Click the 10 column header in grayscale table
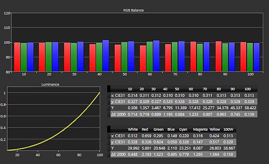Viewport: 269px width, 164px height. (x=130, y=89)
